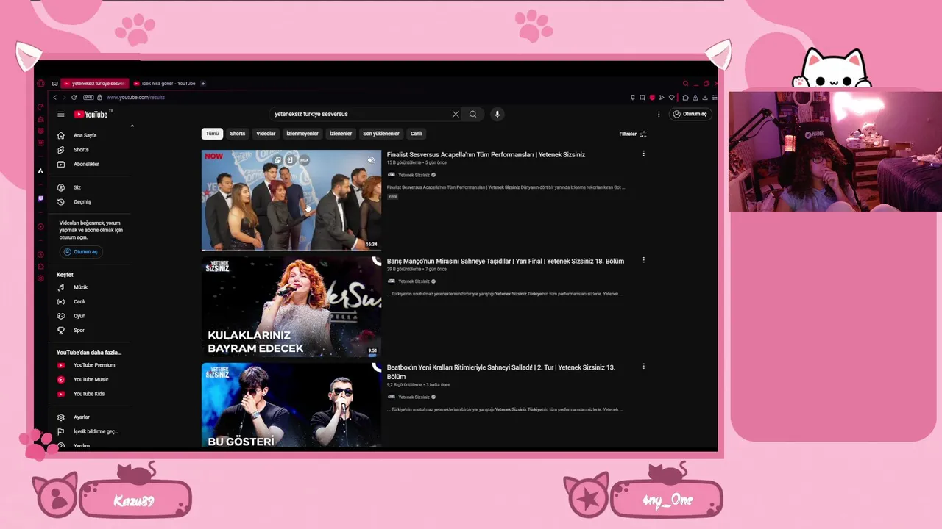Image resolution: width=942 pixels, height=529 pixels.
Task: Click the magnifier search button
Action: click(472, 114)
